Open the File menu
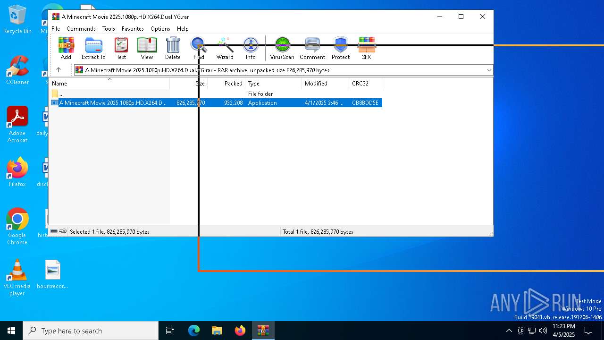Screen dimensions: 604x340 56,29
